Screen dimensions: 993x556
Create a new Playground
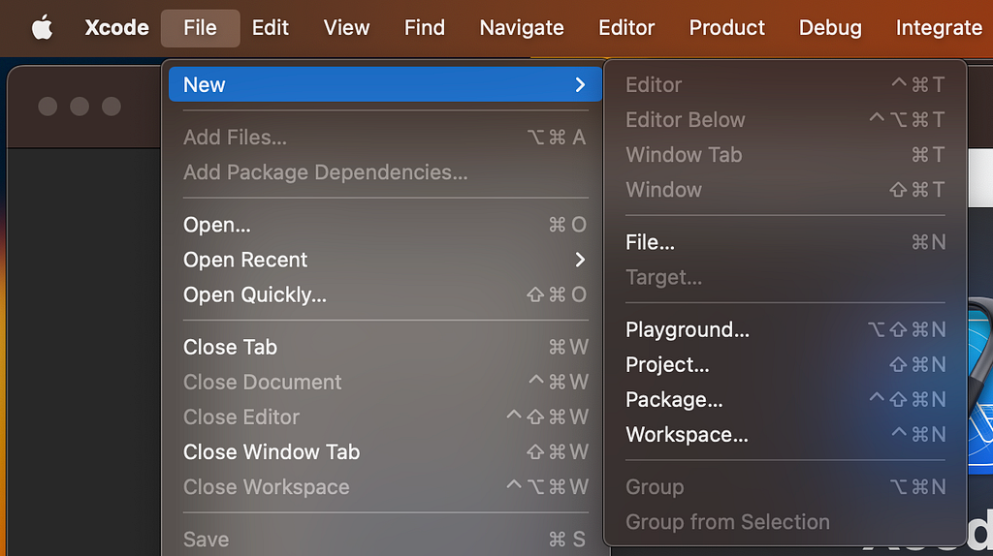tap(687, 330)
